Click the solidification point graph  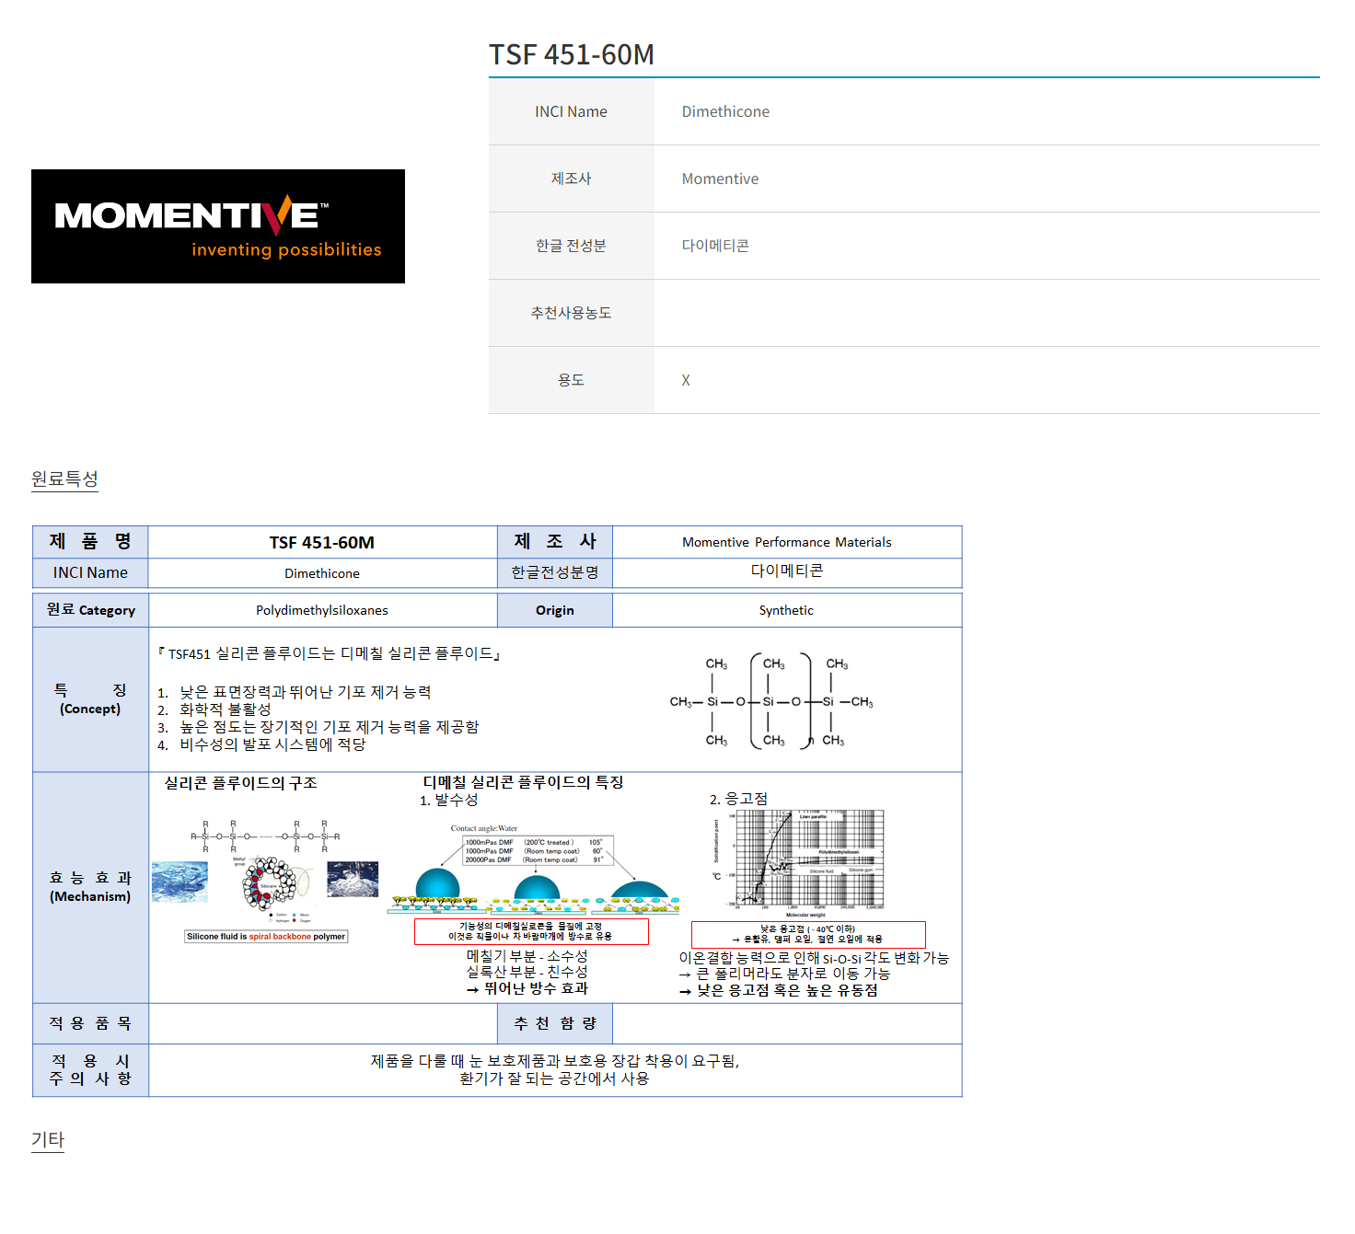pyautogui.click(x=799, y=863)
